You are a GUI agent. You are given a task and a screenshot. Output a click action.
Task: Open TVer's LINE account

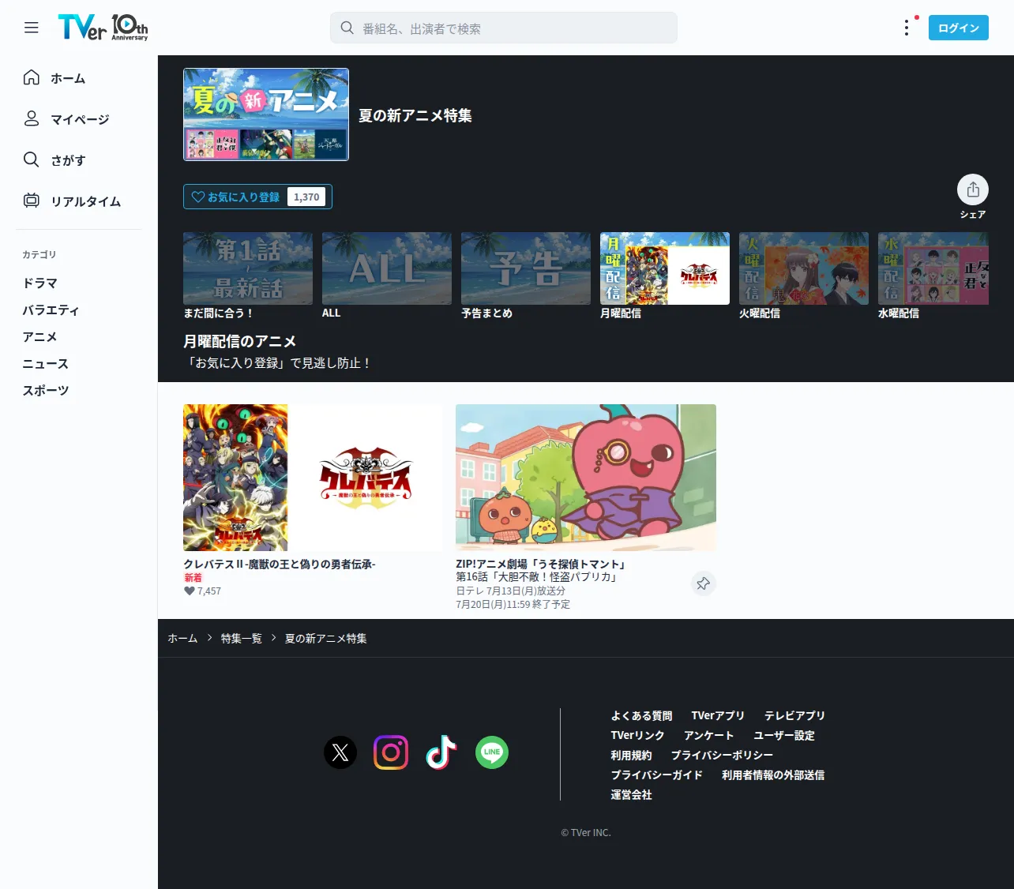(x=492, y=752)
